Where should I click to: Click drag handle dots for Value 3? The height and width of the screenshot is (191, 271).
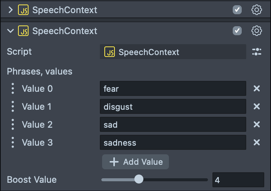click(13, 143)
